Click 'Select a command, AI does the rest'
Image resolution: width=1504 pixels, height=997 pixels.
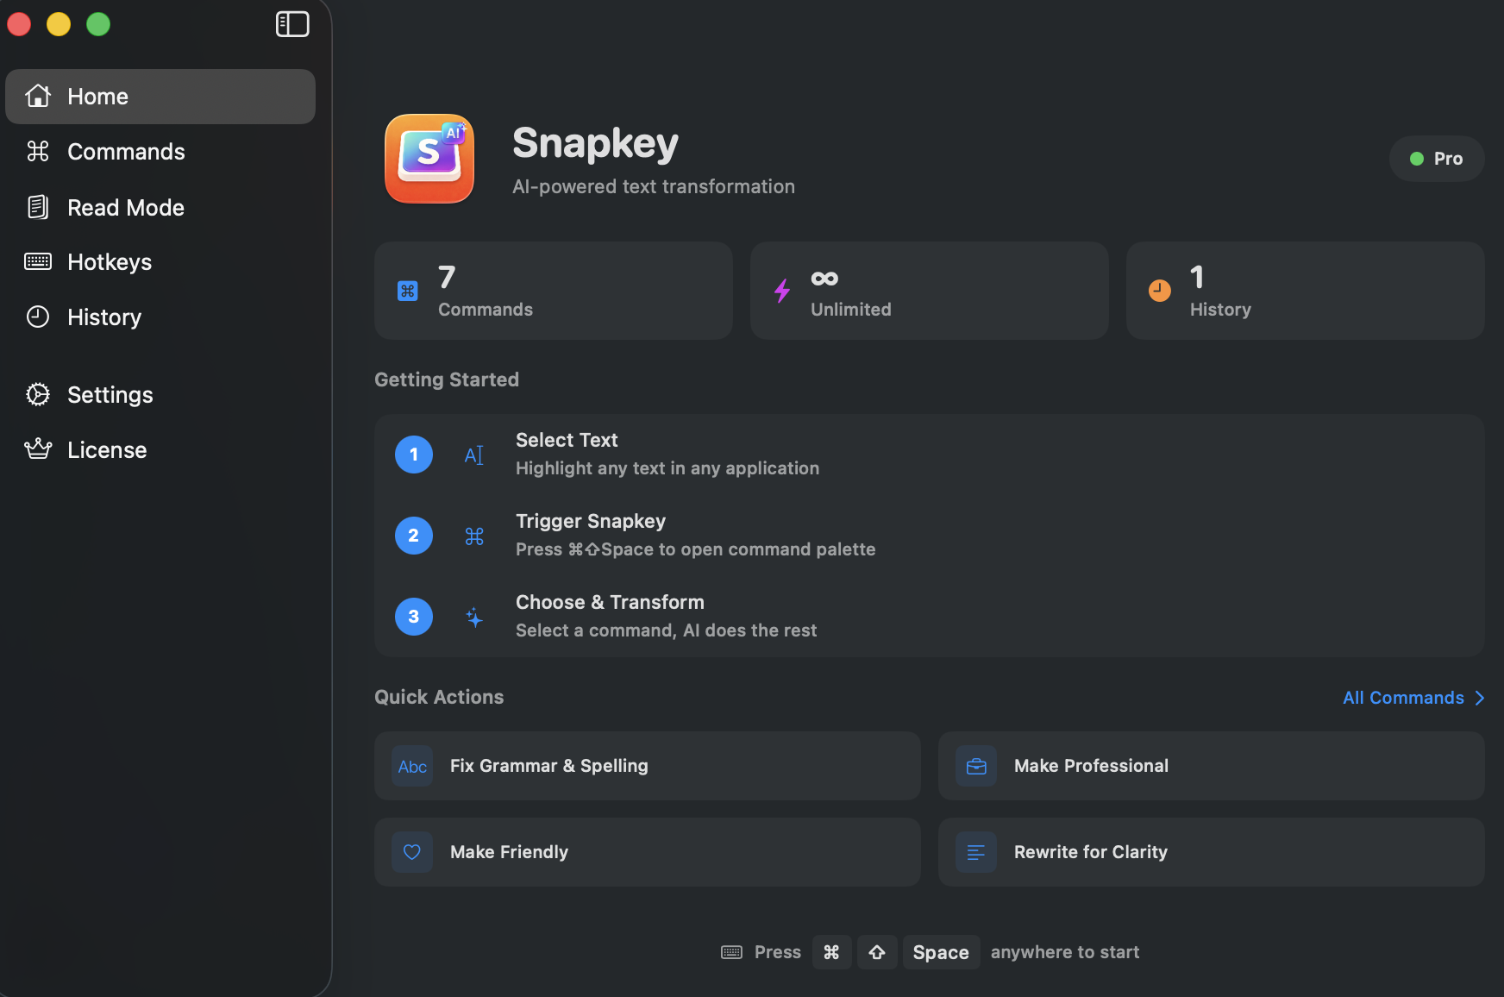[x=666, y=630]
